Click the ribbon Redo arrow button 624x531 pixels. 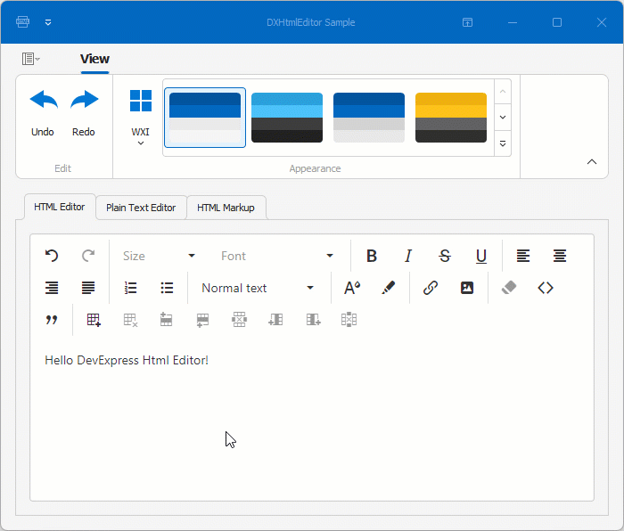[84, 113]
